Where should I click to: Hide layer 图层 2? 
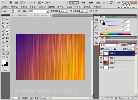pyautogui.click(x=101, y=58)
